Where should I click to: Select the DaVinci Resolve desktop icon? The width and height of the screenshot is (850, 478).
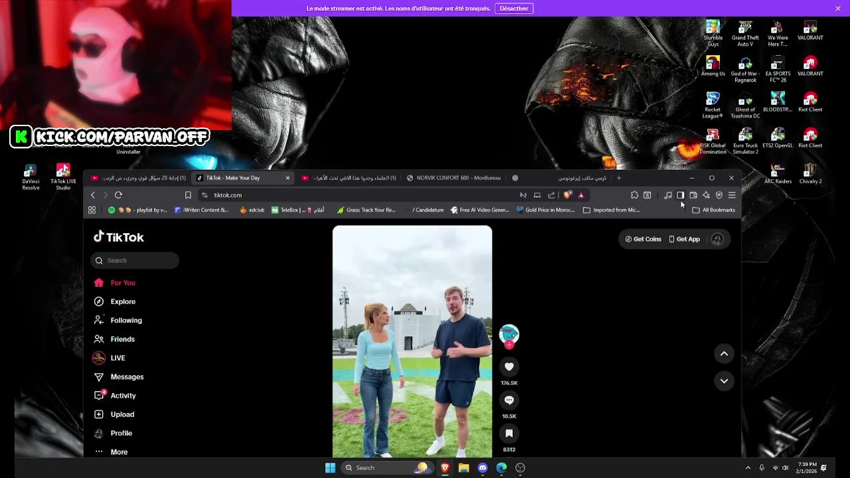(31, 177)
